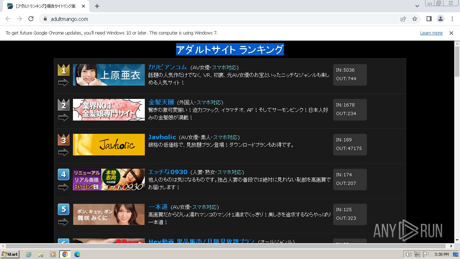The image size is (460, 259).
Task: Click rank 1 gold crown icon
Action: pyautogui.click(x=64, y=70)
